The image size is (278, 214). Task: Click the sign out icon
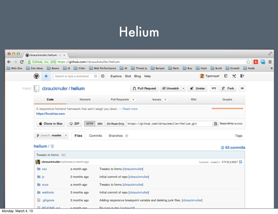[x=242, y=76]
